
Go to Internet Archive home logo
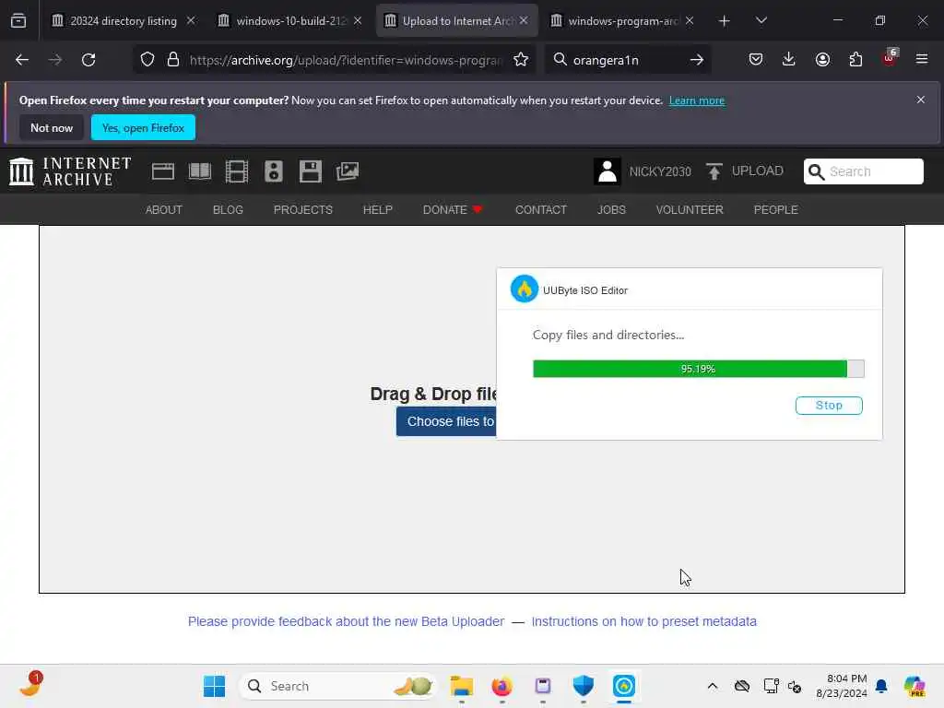(x=70, y=171)
